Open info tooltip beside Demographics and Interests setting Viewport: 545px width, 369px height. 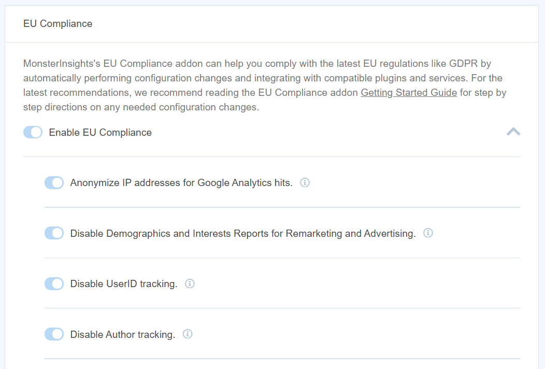pos(428,233)
